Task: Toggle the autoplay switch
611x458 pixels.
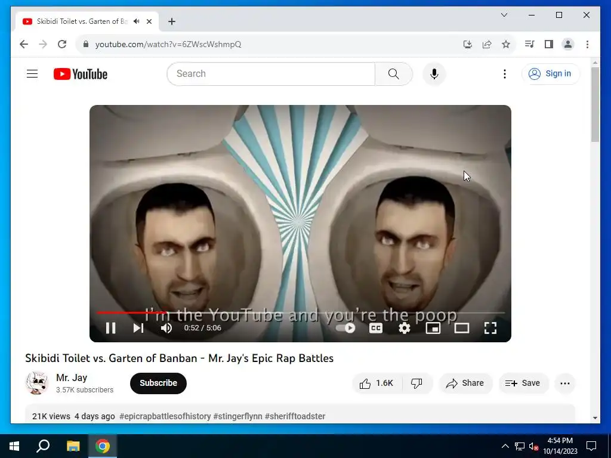Action: pyautogui.click(x=345, y=328)
